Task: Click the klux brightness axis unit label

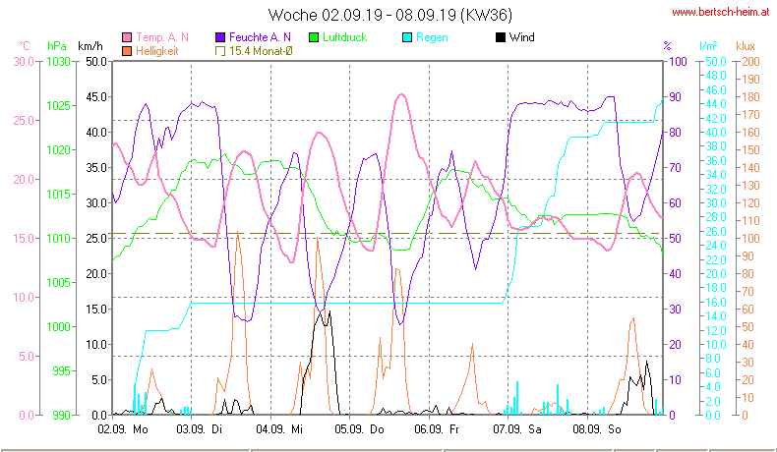Action: (x=746, y=46)
